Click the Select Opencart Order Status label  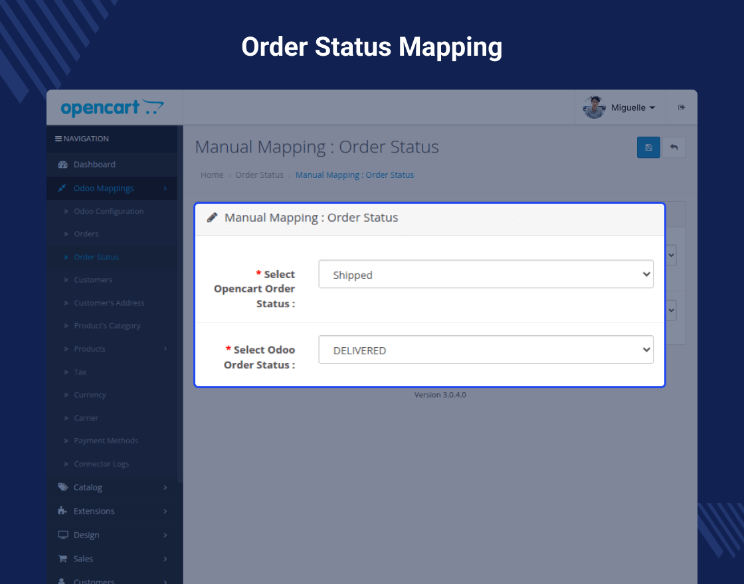coord(254,289)
